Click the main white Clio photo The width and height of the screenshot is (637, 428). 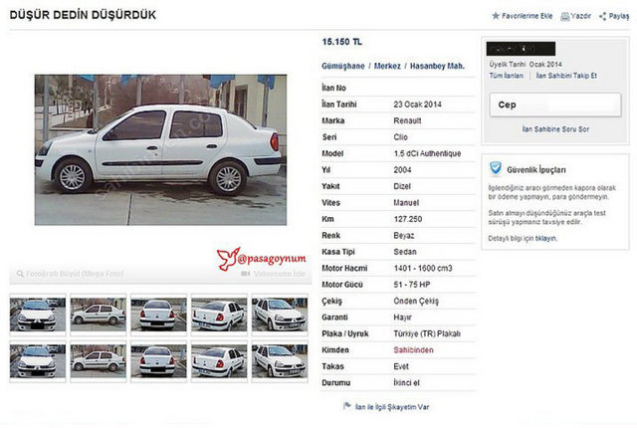(x=160, y=149)
